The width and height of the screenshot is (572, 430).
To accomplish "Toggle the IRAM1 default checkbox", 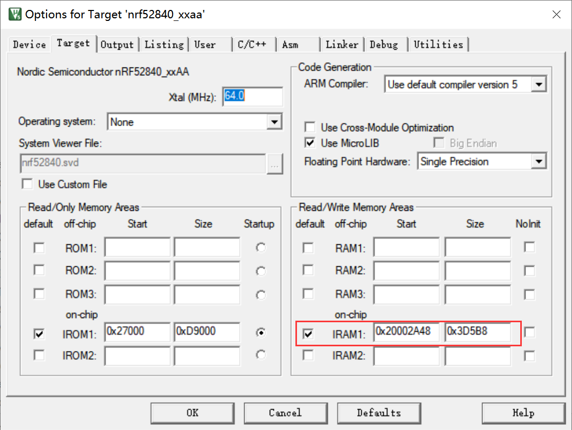I will [x=308, y=334].
